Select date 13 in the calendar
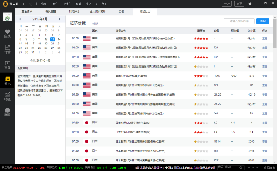Screen dimensions: 277x171 pos(53,39)
